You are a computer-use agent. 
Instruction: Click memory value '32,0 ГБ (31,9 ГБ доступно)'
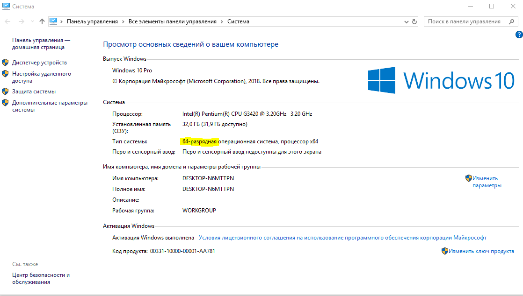click(x=215, y=124)
